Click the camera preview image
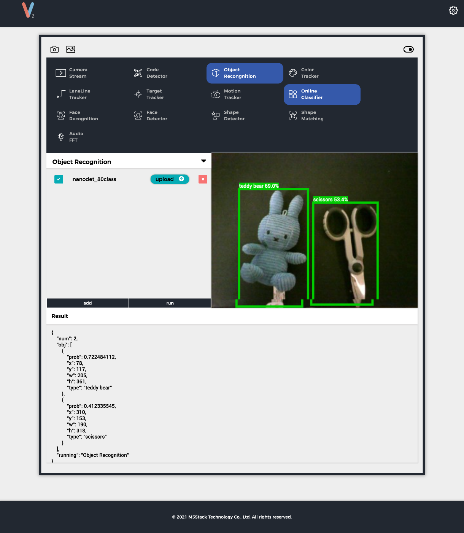Viewport: 464px width, 533px height. (x=315, y=230)
